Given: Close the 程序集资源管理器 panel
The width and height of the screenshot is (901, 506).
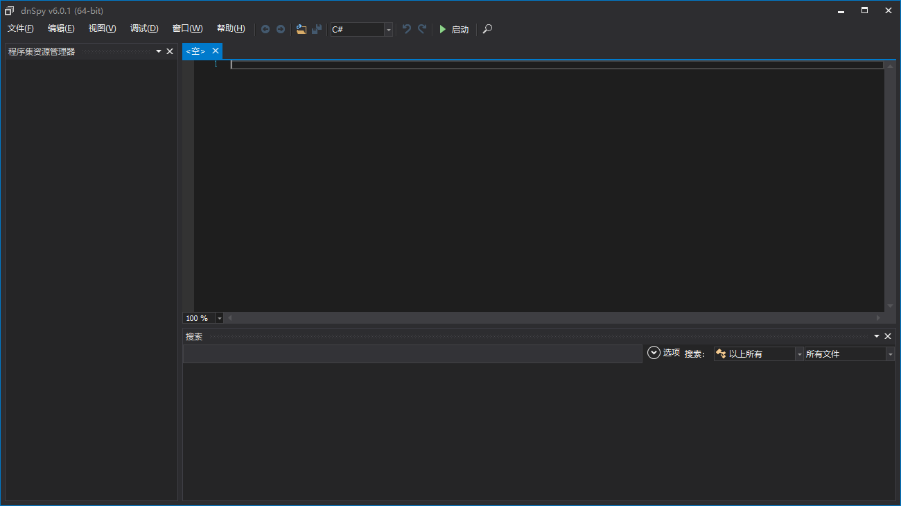Looking at the screenshot, I should tap(170, 51).
